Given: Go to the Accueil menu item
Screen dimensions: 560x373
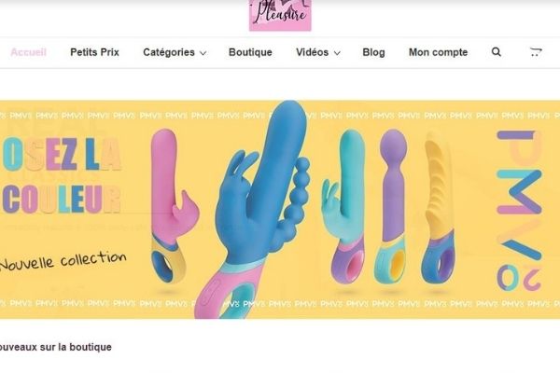Looking at the screenshot, I should [29, 52].
